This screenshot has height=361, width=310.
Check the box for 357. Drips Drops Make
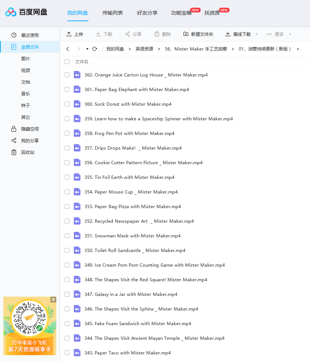[67, 148]
